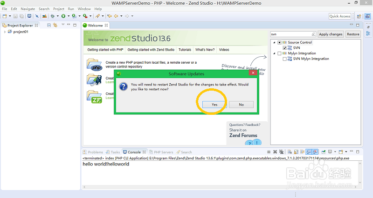Click the monitor-shaped terminal toolbar icon
This screenshot has width=373, height=198.
[x=29, y=16]
